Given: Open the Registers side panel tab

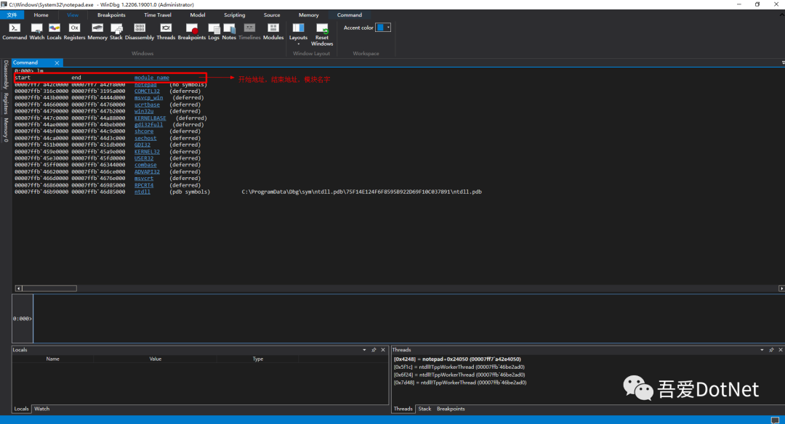Looking at the screenshot, I should coord(6,103).
